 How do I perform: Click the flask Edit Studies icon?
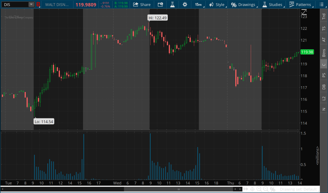pos(172,4)
